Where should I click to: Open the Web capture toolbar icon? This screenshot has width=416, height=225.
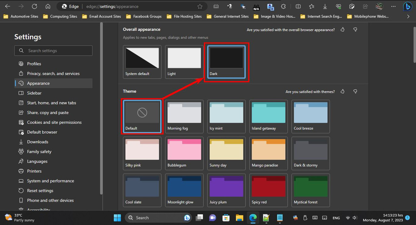coord(352,6)
